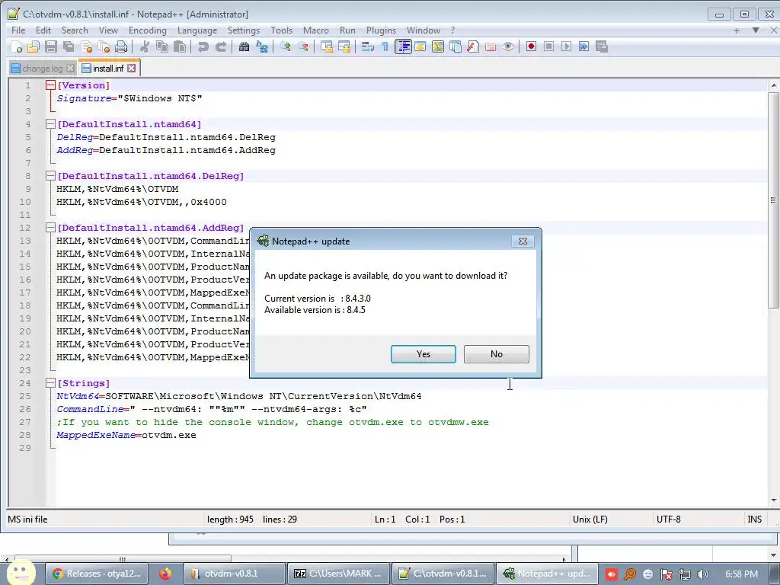Image resolution: width=780 pixels, height=585 pixels.
Task: Switch to the otvdm-v0.8.1 folder taskbar button
Action: point(234,574)
